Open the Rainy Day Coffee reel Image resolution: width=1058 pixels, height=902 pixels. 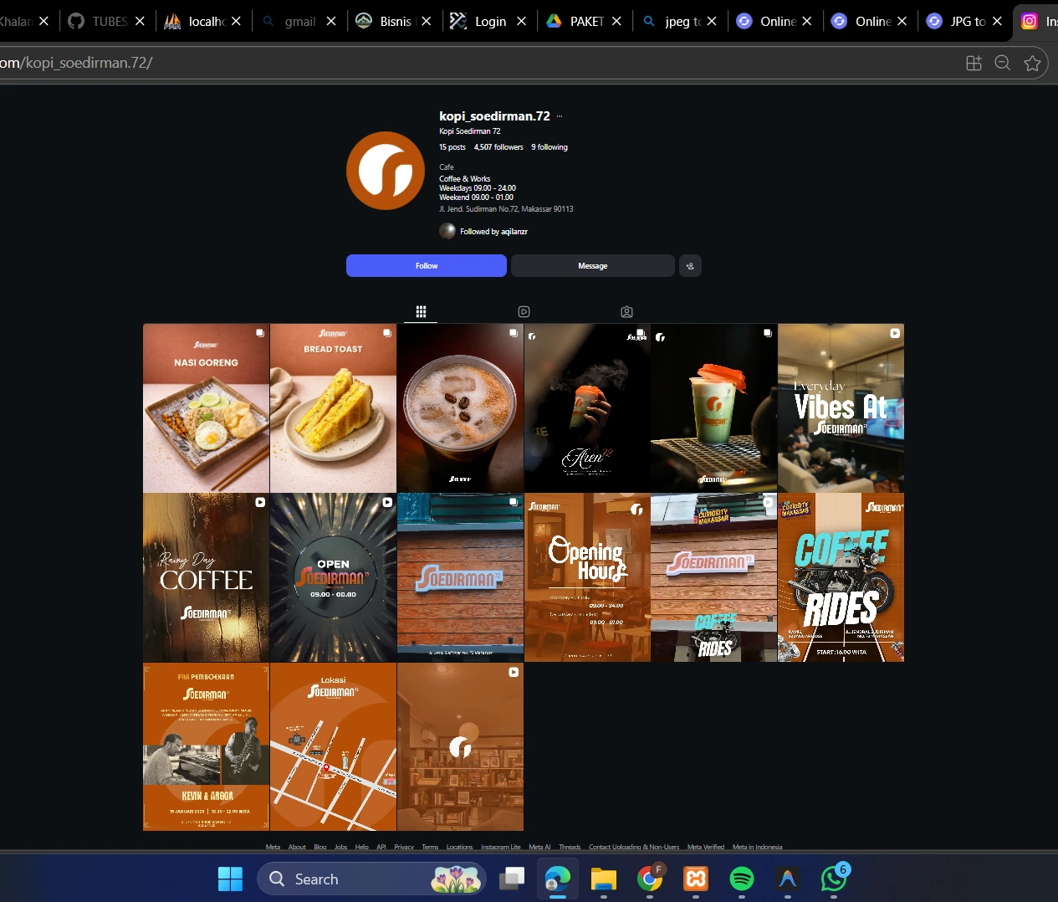coord(206,577)
